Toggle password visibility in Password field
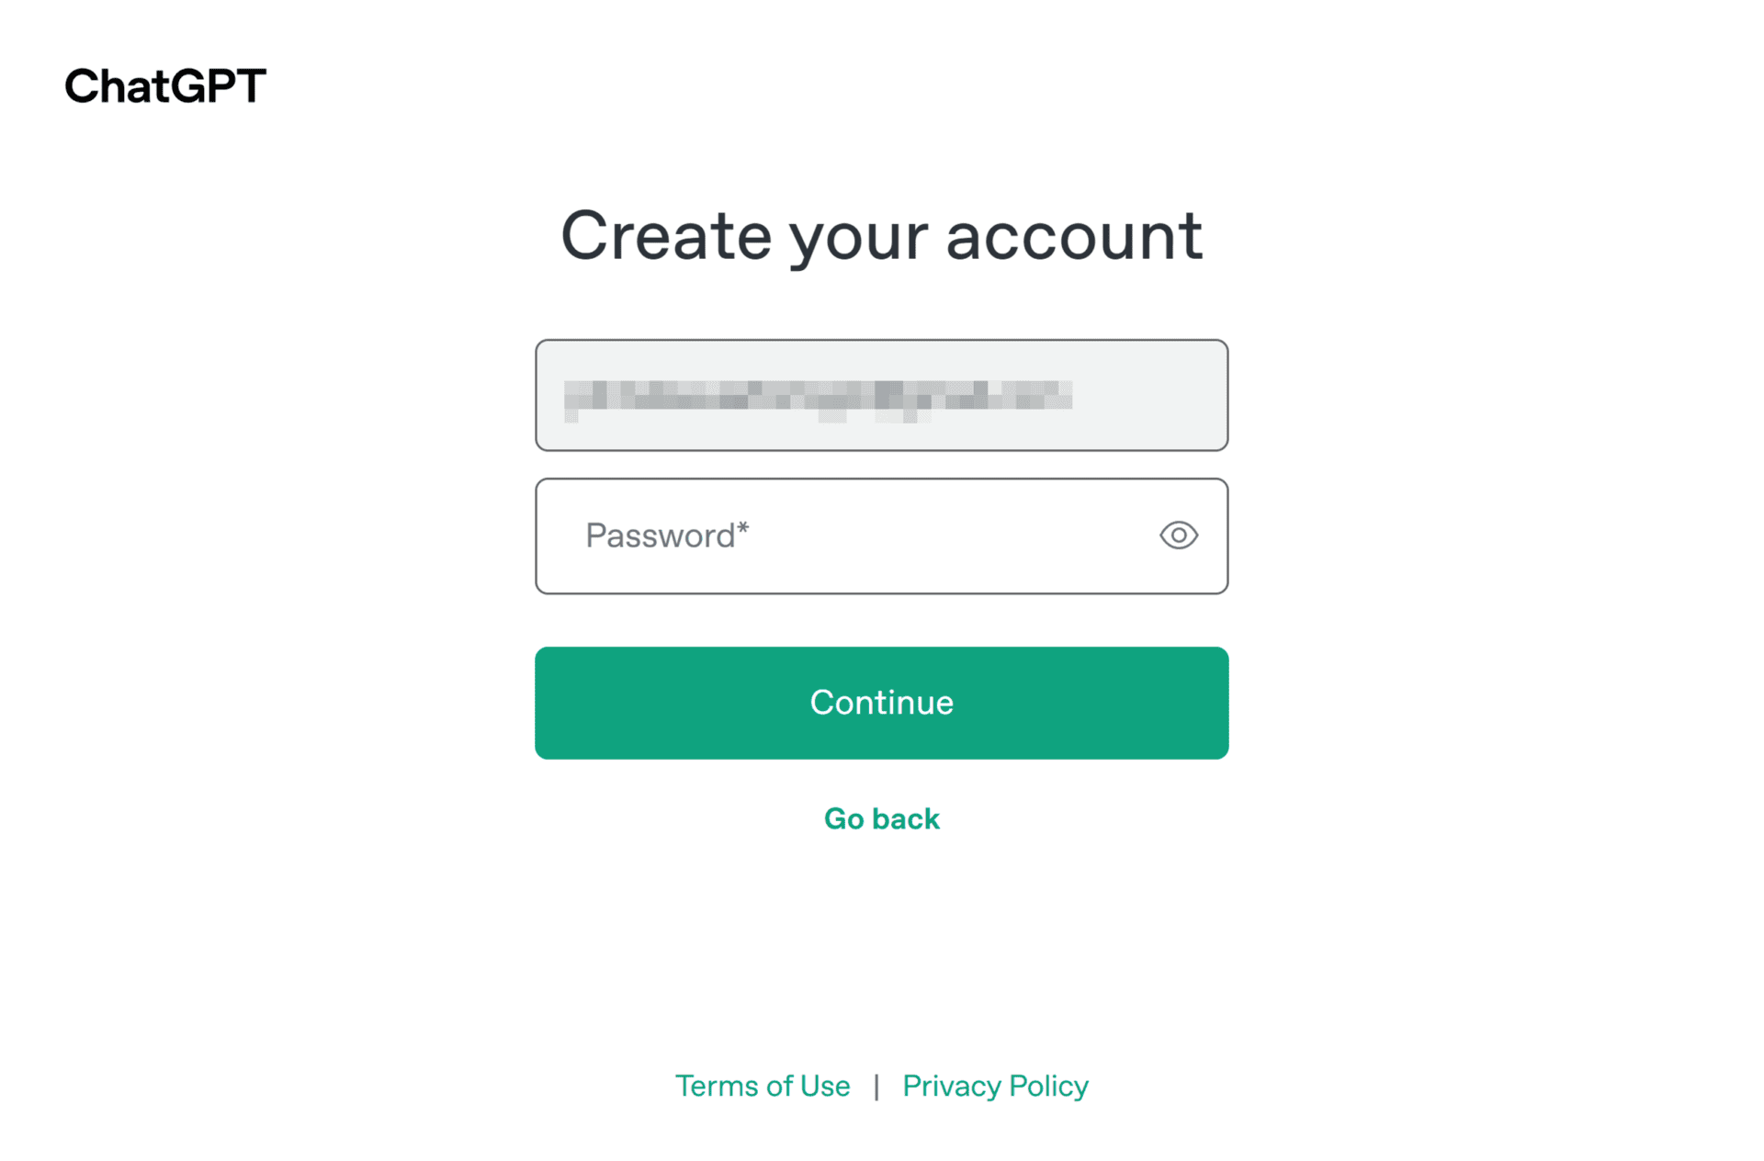This screenshot has width=1764, height=1161. tap(1178, 535)
